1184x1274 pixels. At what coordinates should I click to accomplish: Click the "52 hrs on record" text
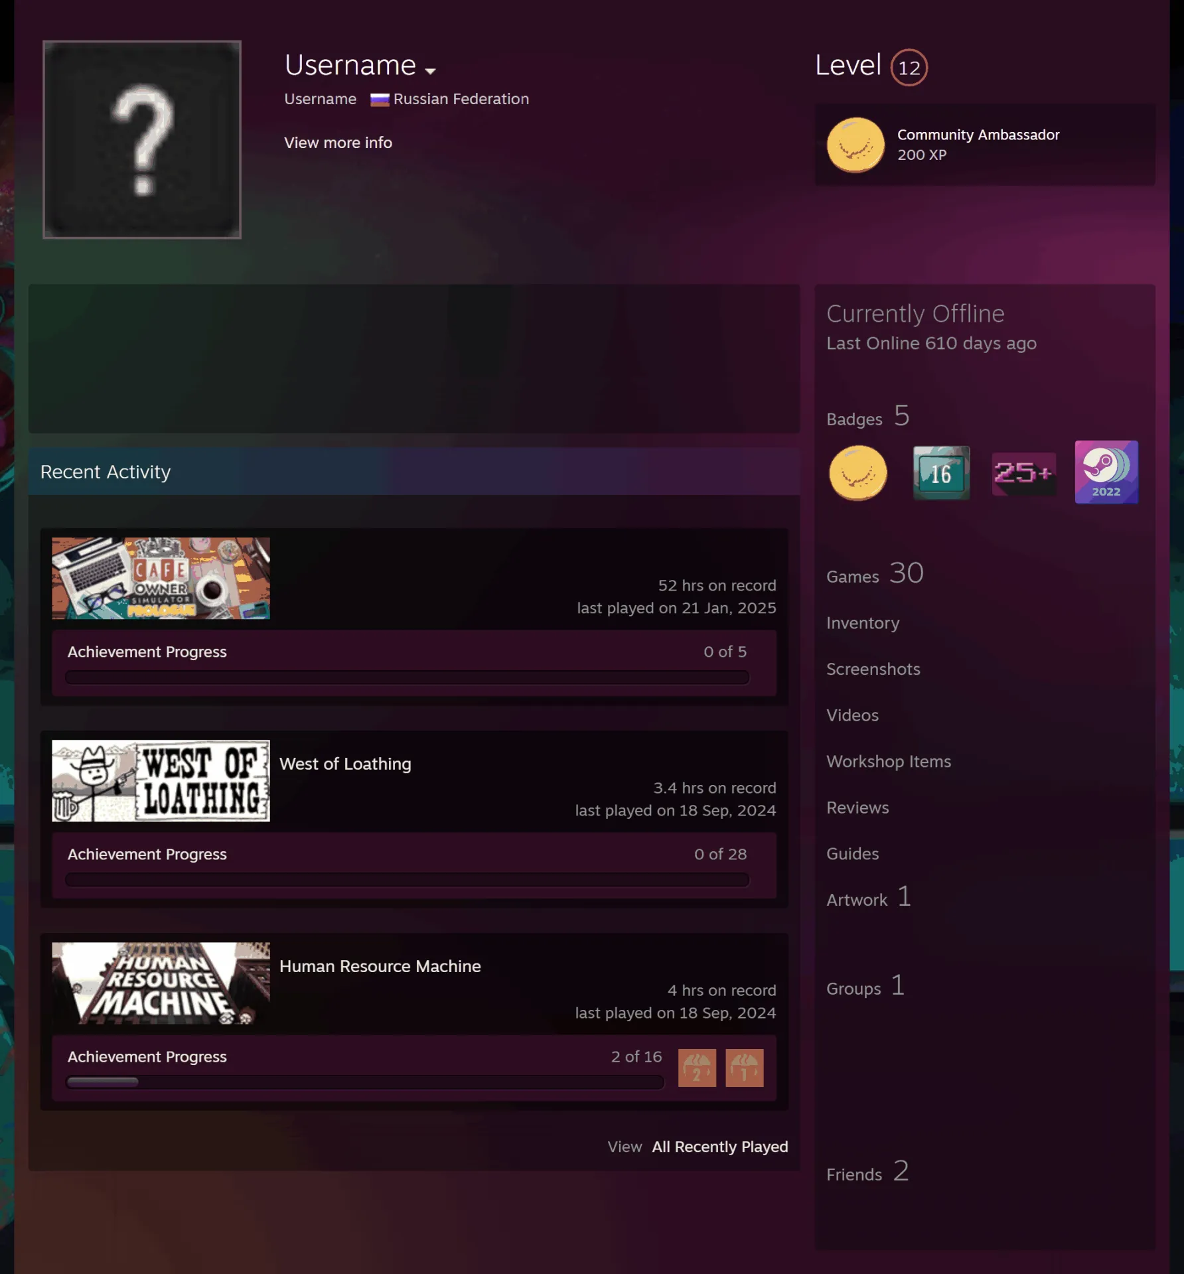click(717, 585)
